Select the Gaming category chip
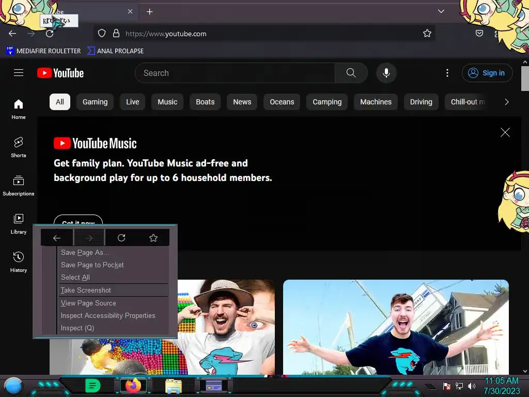Screen dimensions: 529x397 (95, 102)
